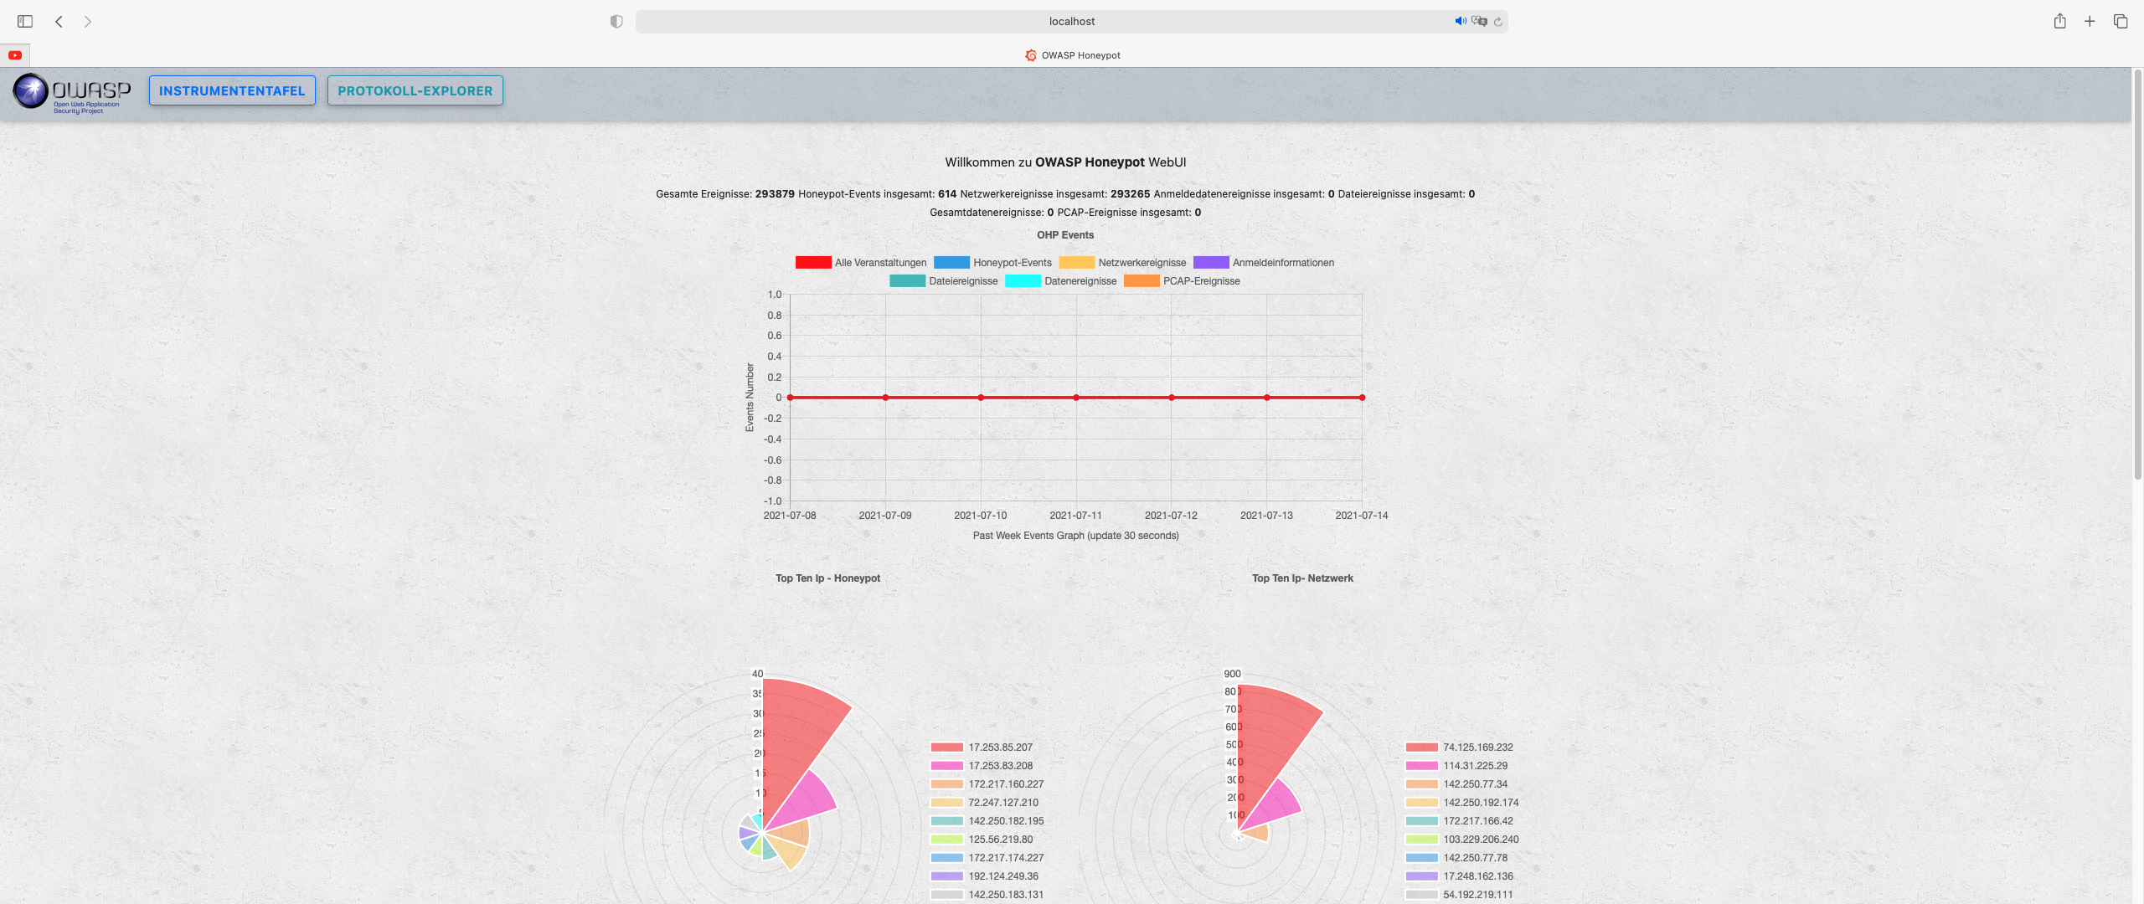Click the data point above 2021-07-13

(x=1267, y=398)
